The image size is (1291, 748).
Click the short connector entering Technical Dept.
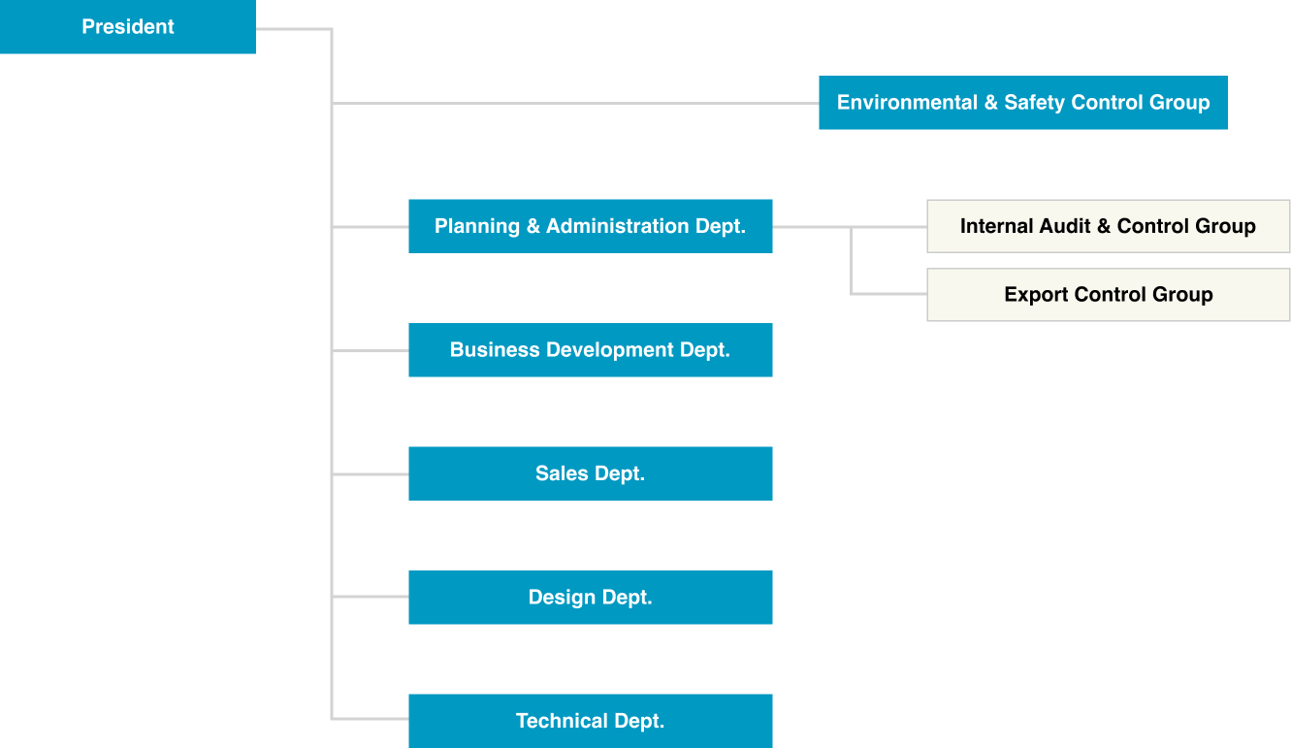371,719
